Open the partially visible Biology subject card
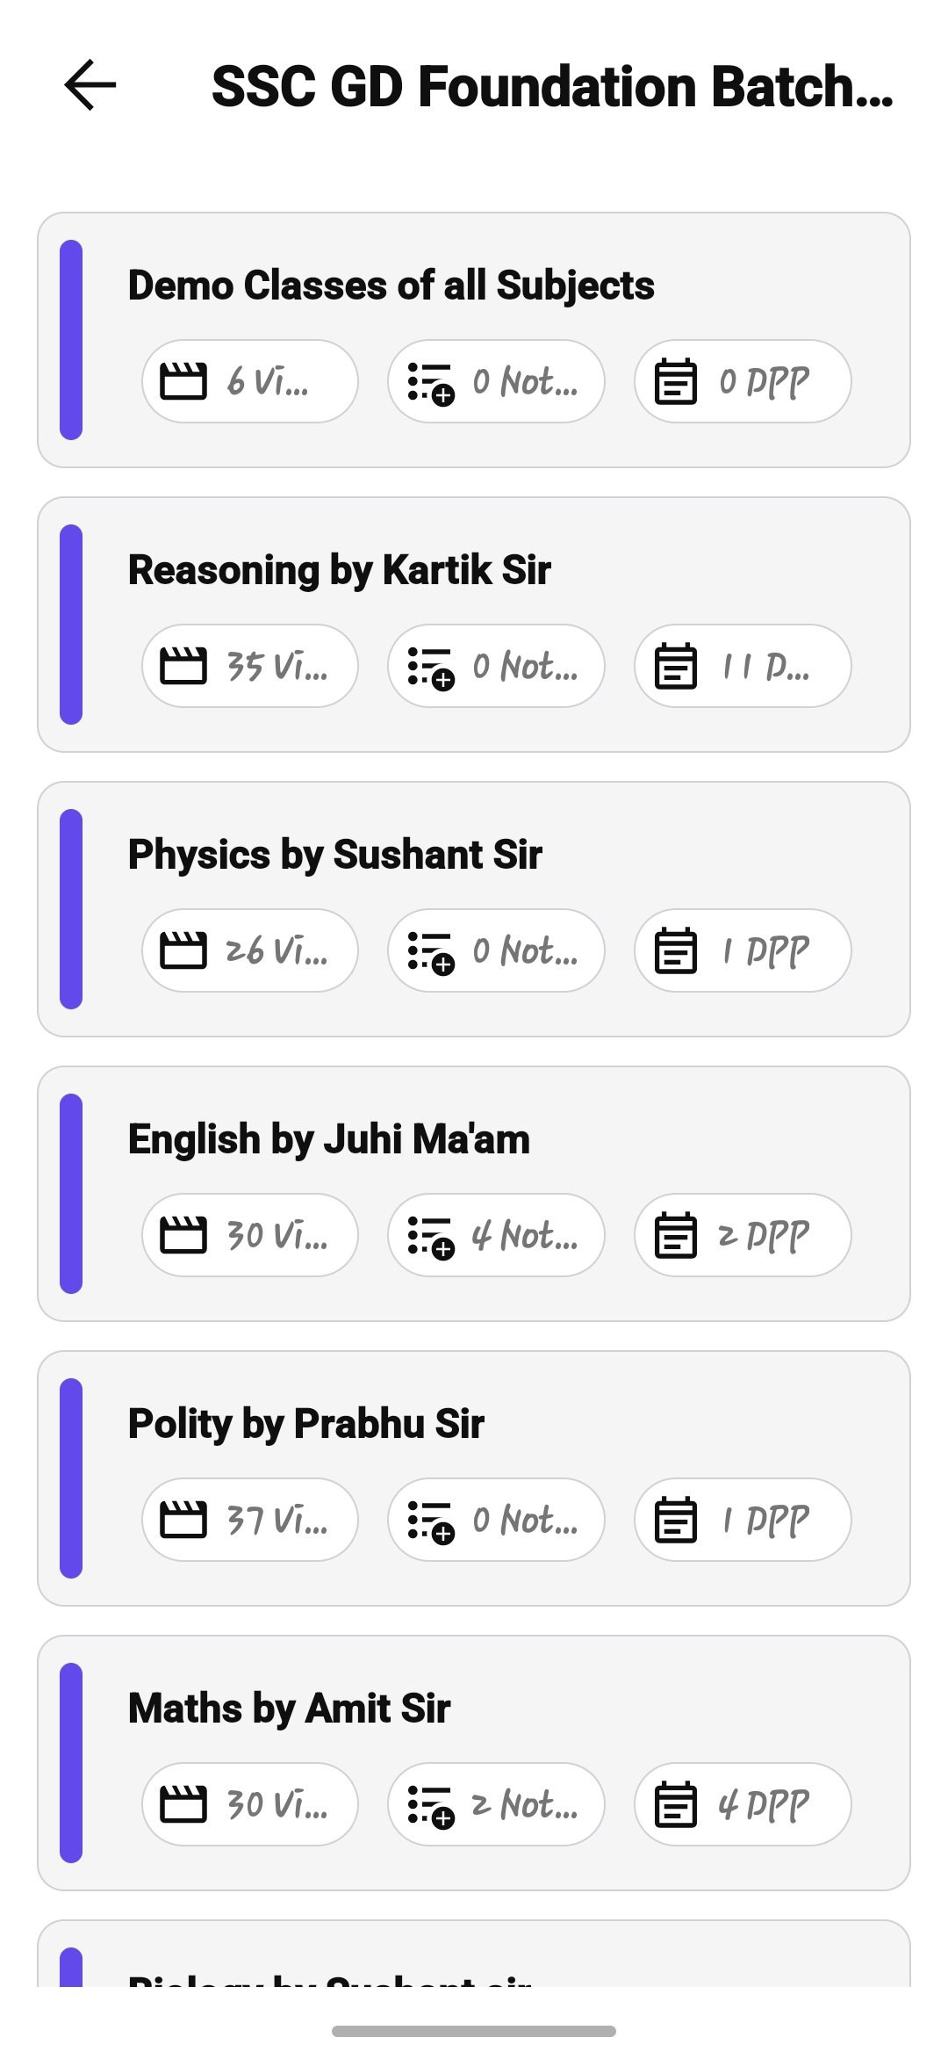This screenshot has width=948, height=2052. pos(474,1954)
